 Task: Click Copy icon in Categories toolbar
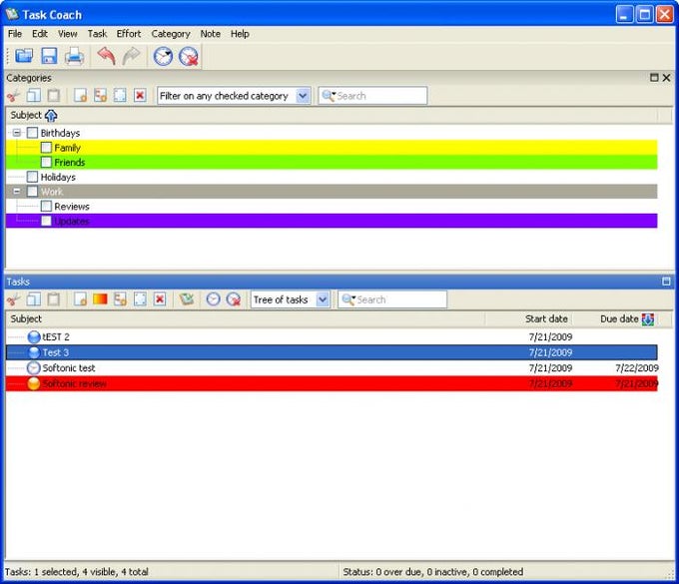[x=34, y=95]
